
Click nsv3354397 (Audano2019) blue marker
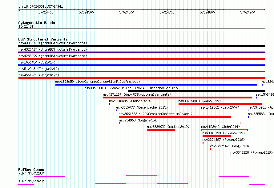coord(203,143)
